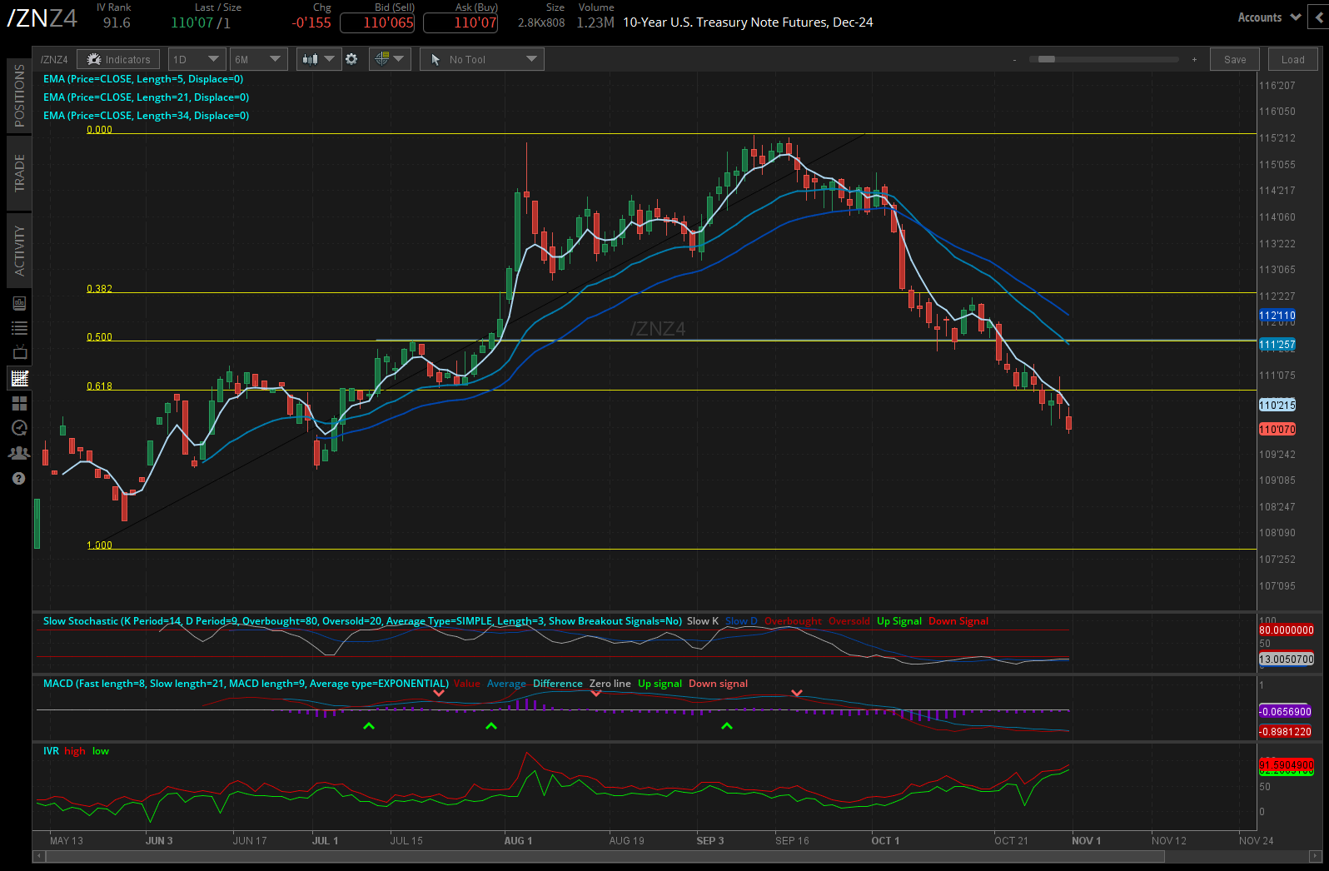Open the community people icon
This screenshot has width=1329, height=871.
19,453
